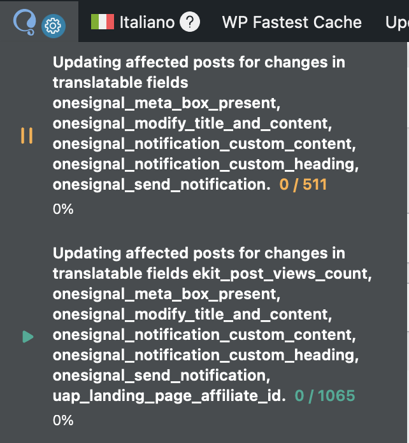The width and height of the screenshot is (409, 443).
Task: Open the Italiano language switcher
Action: (147, 22)
